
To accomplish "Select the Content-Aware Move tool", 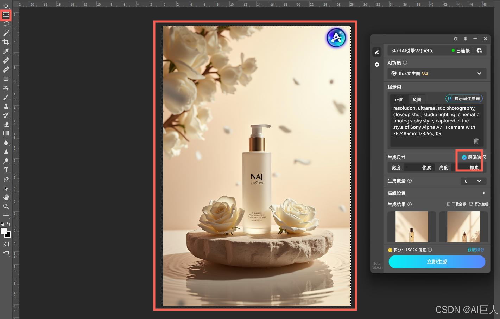I will (6, 88).
